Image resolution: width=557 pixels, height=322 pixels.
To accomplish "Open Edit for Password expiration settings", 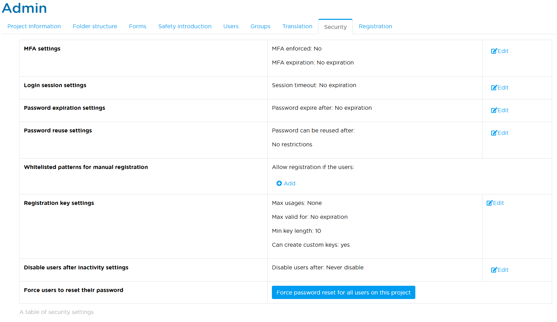I will [500, 110].
